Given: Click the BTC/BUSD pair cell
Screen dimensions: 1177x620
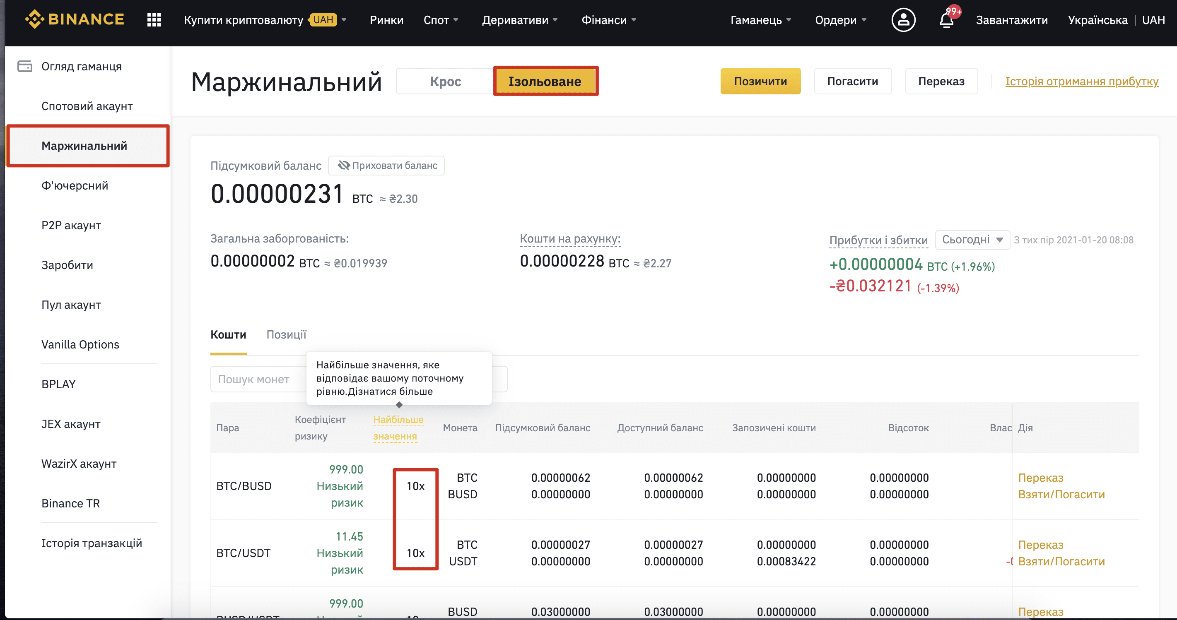Looking at the screenshot, I should (244, 486).
